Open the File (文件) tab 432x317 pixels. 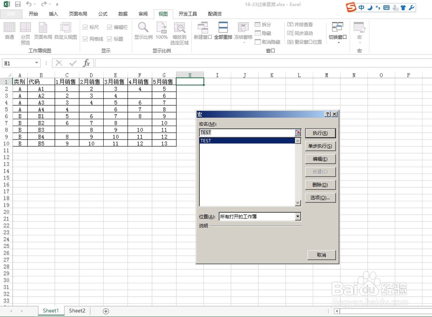point(11,14)
